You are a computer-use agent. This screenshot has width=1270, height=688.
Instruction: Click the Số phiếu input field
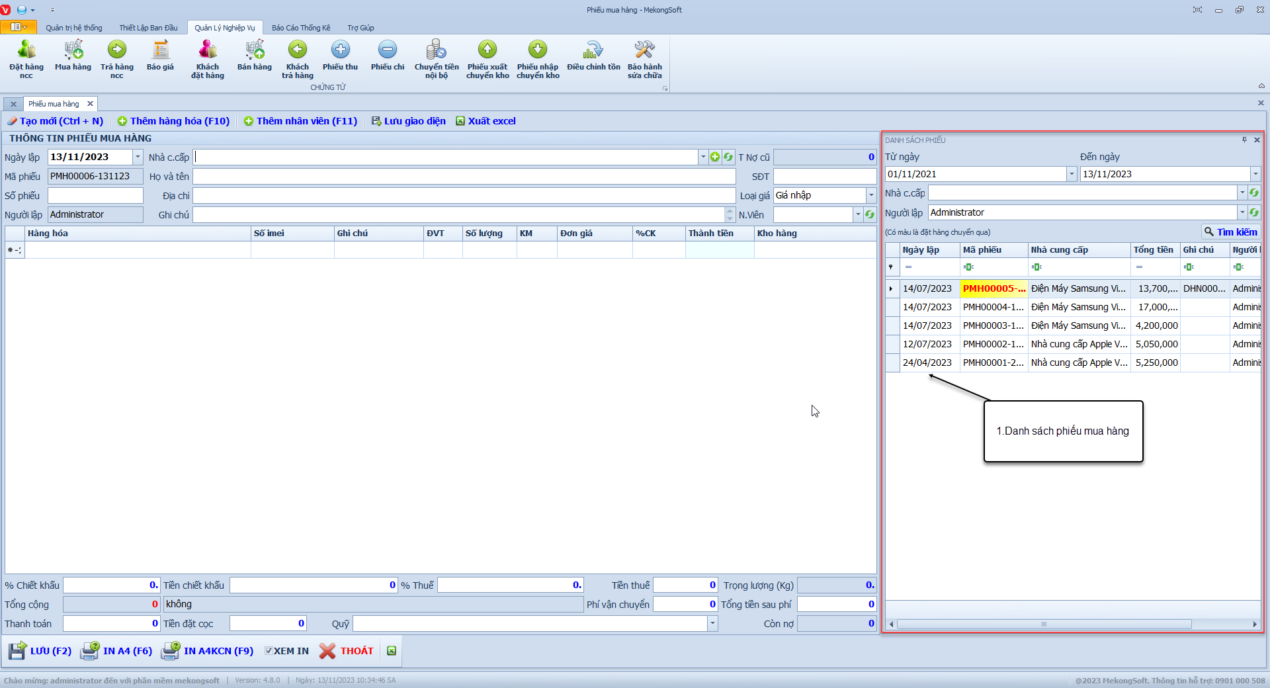tap(95, 196)
